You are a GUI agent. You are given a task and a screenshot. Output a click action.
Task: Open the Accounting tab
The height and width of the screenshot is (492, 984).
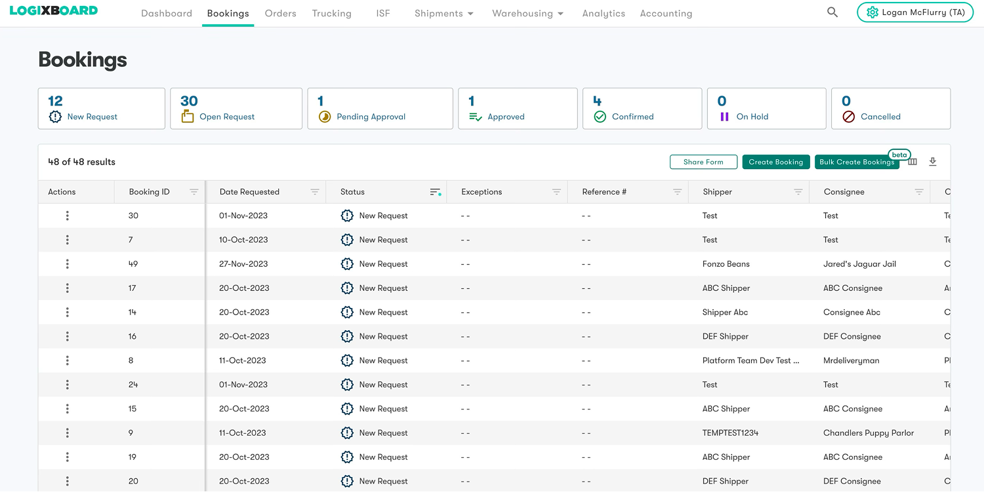tap(666, 13)
